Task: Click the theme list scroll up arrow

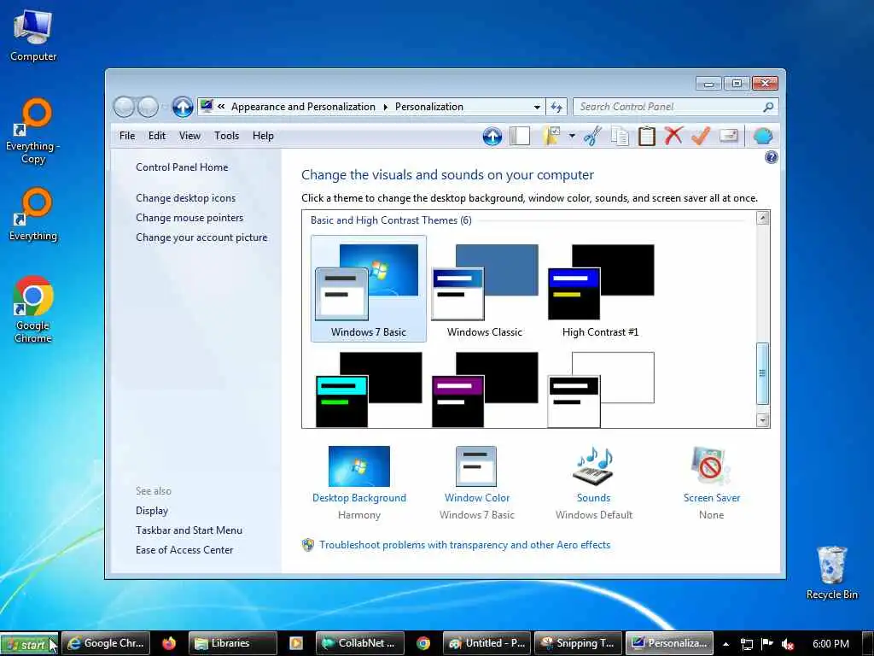Action: pyautogui.click(x=762, y=218)
